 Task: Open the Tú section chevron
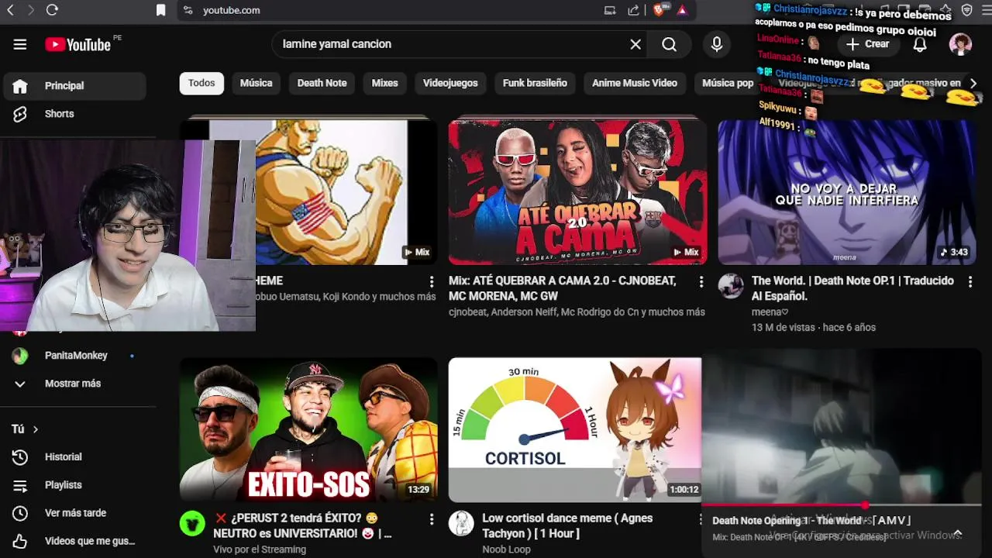pos(36,429)
